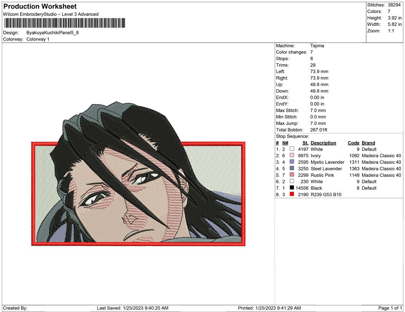This screenshot has height=312, width=405.
Task: Click the Color changes row value
Action: pos(311,52)
